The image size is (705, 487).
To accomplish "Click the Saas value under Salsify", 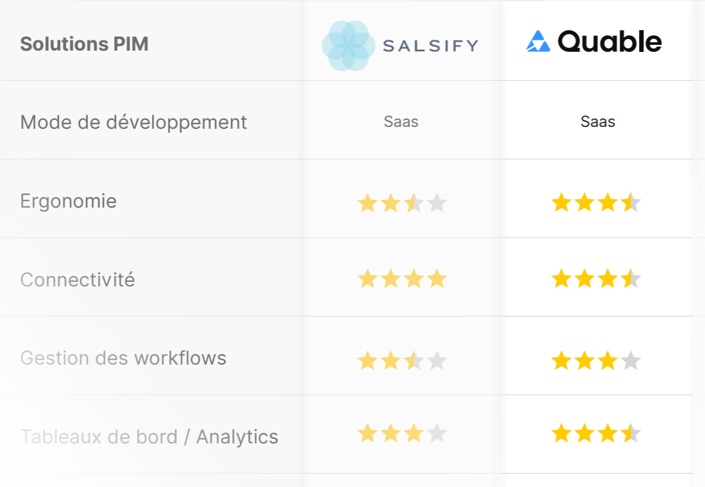I will pyautogui.click(x=401, y=122).
